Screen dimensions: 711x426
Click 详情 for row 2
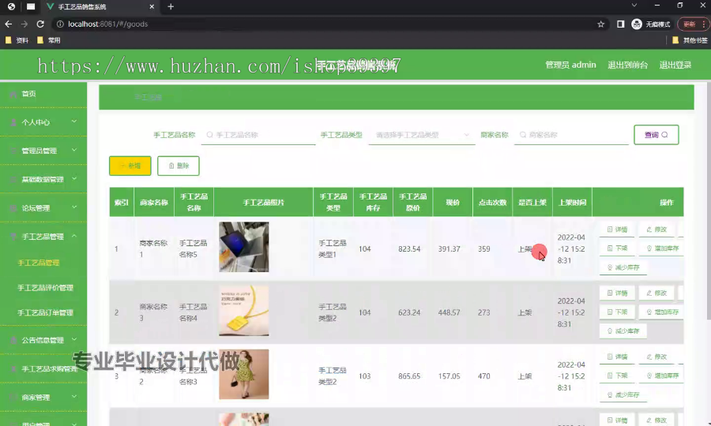[x=617, y=293]
